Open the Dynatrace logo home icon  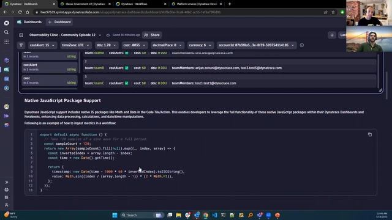point(7,23)
